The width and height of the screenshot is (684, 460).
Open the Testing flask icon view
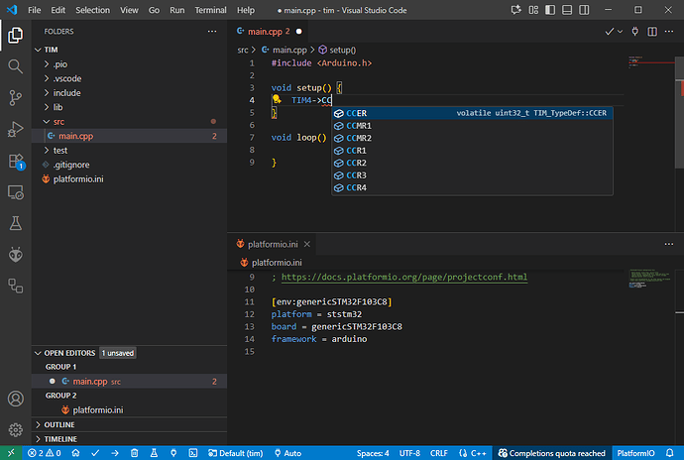[15, 223]
